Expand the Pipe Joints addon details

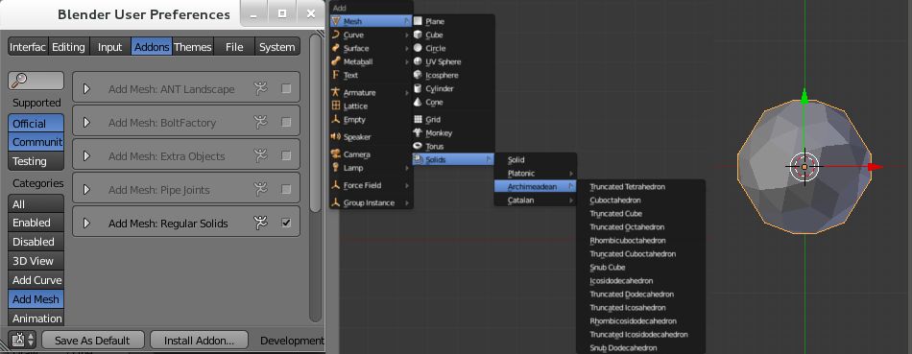click(86, 190)
